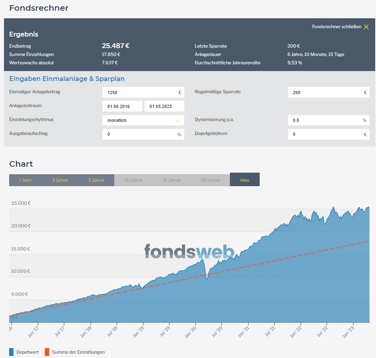Click the Regelmäßige Sparrate input field

328,92
